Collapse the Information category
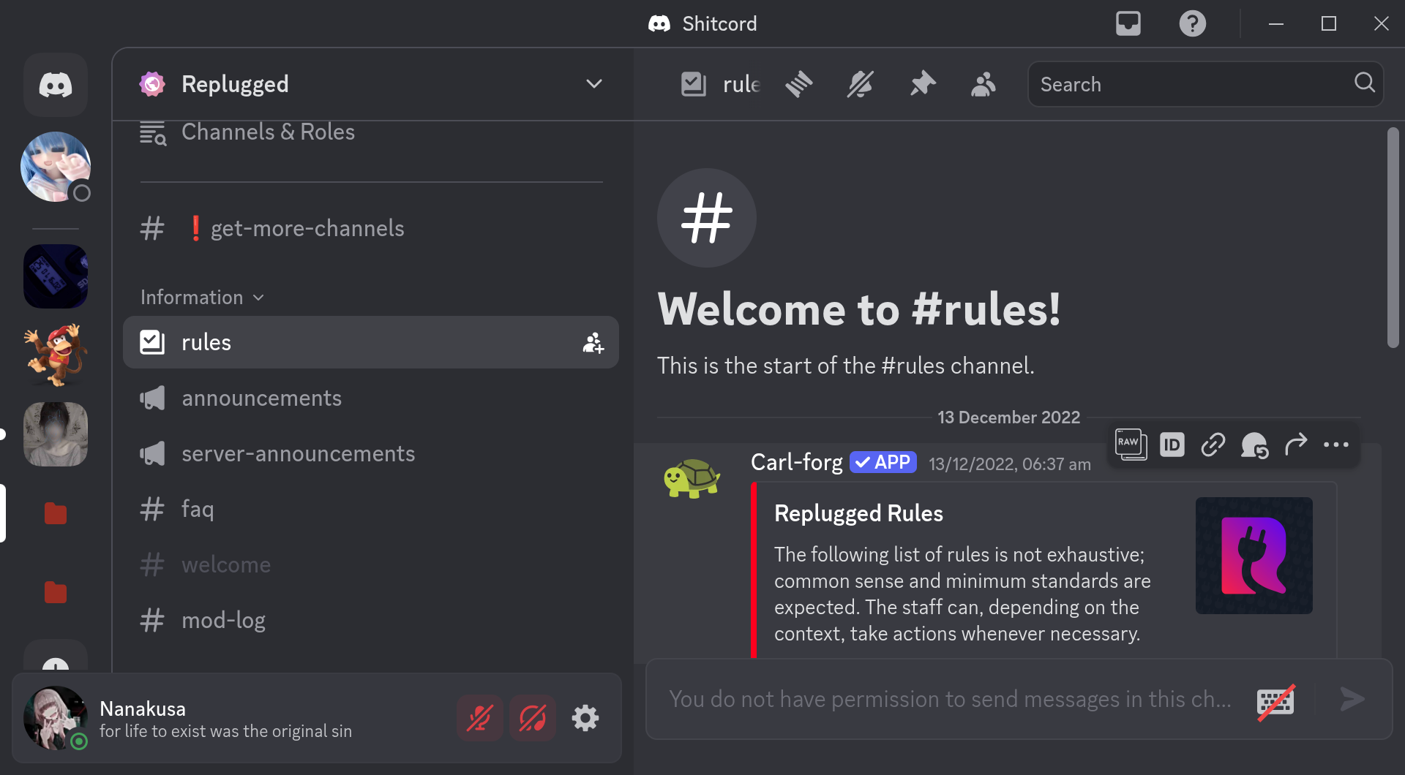 pos(202,298)
